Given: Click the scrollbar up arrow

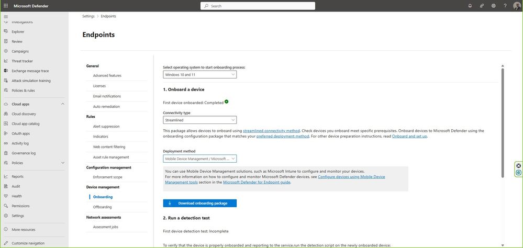Looking at the screenshot, I should 502,66.
